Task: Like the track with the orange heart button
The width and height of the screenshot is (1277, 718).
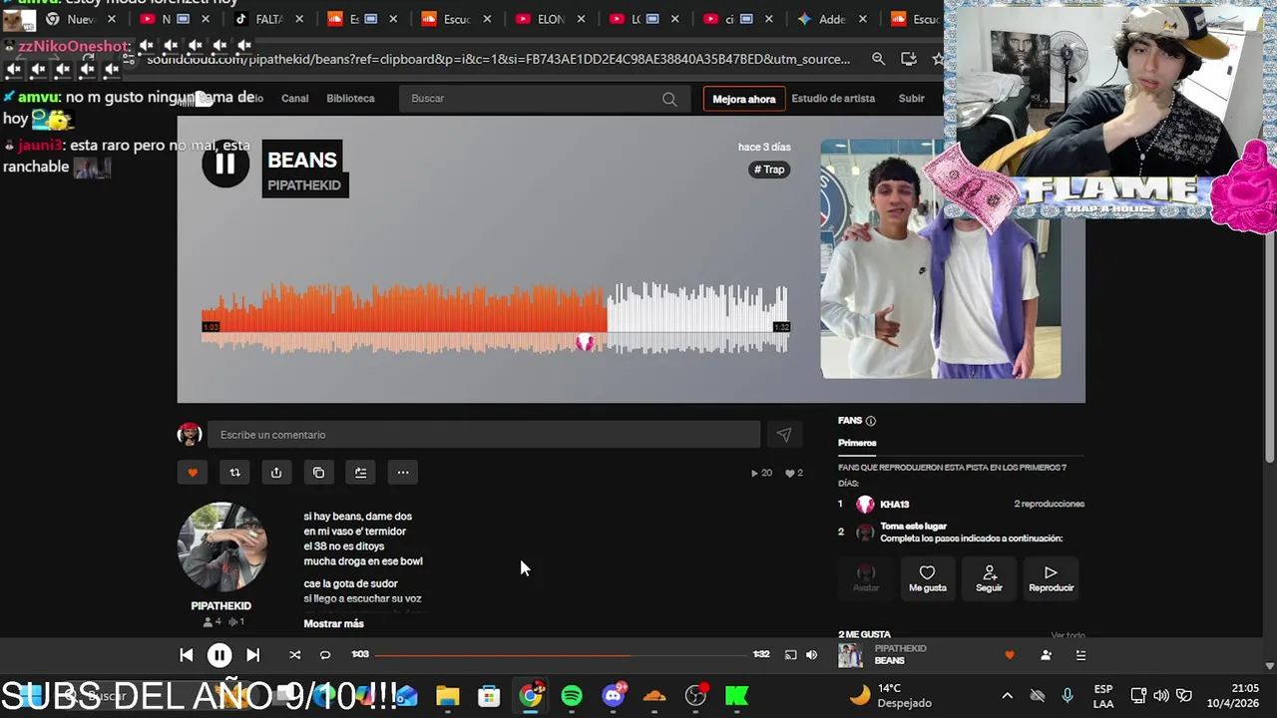Action: [x=193, y=473]
